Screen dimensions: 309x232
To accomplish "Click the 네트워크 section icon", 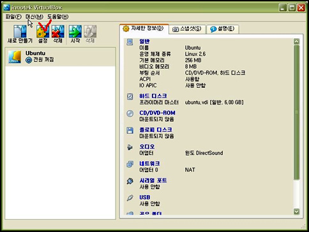I will point(130,164).
